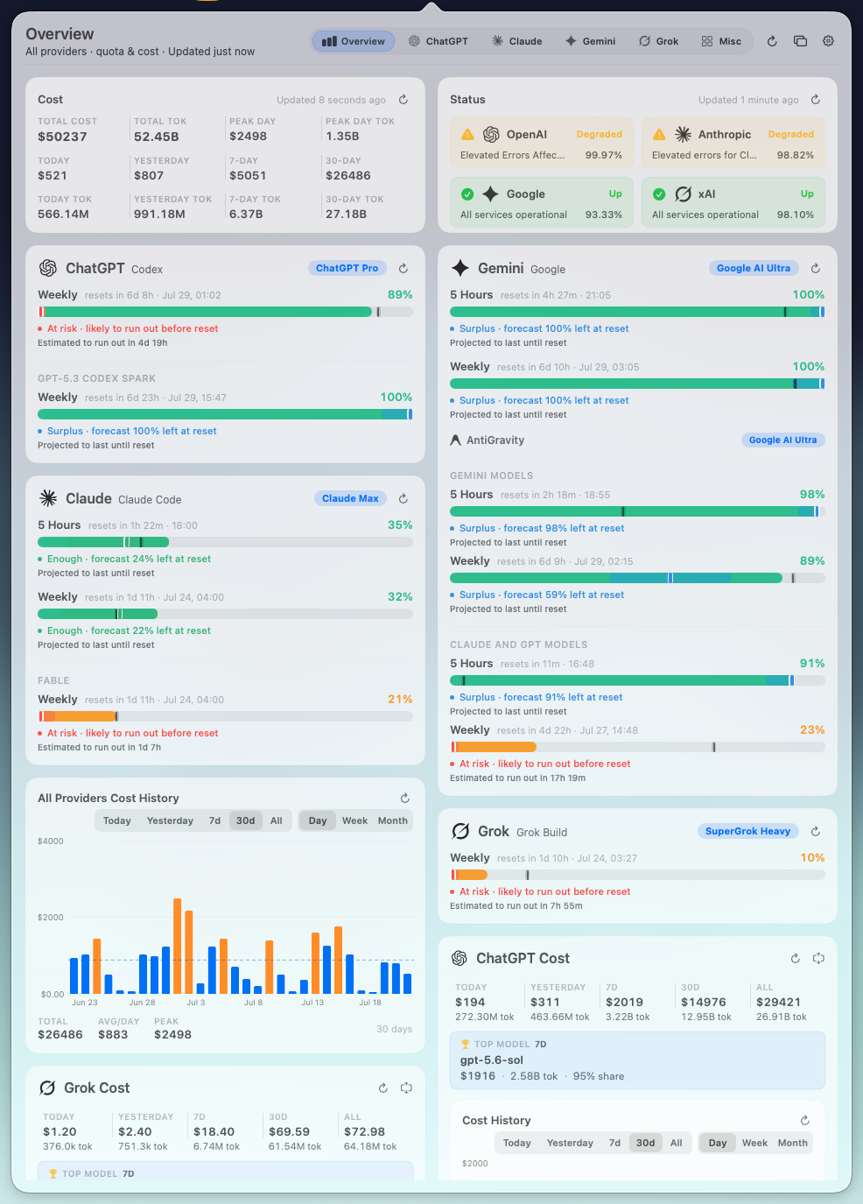Click Claude 5 Hours 35% usage bar
Viewport: 863px width, 1204px height.
(225, 542)
